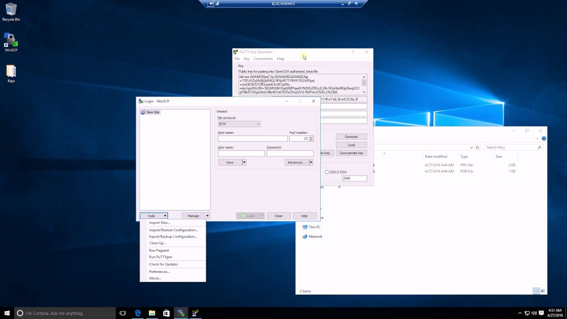Open the File protocol SFTP dropdown
The image size is (567, 319).
(x=239, y=124)
